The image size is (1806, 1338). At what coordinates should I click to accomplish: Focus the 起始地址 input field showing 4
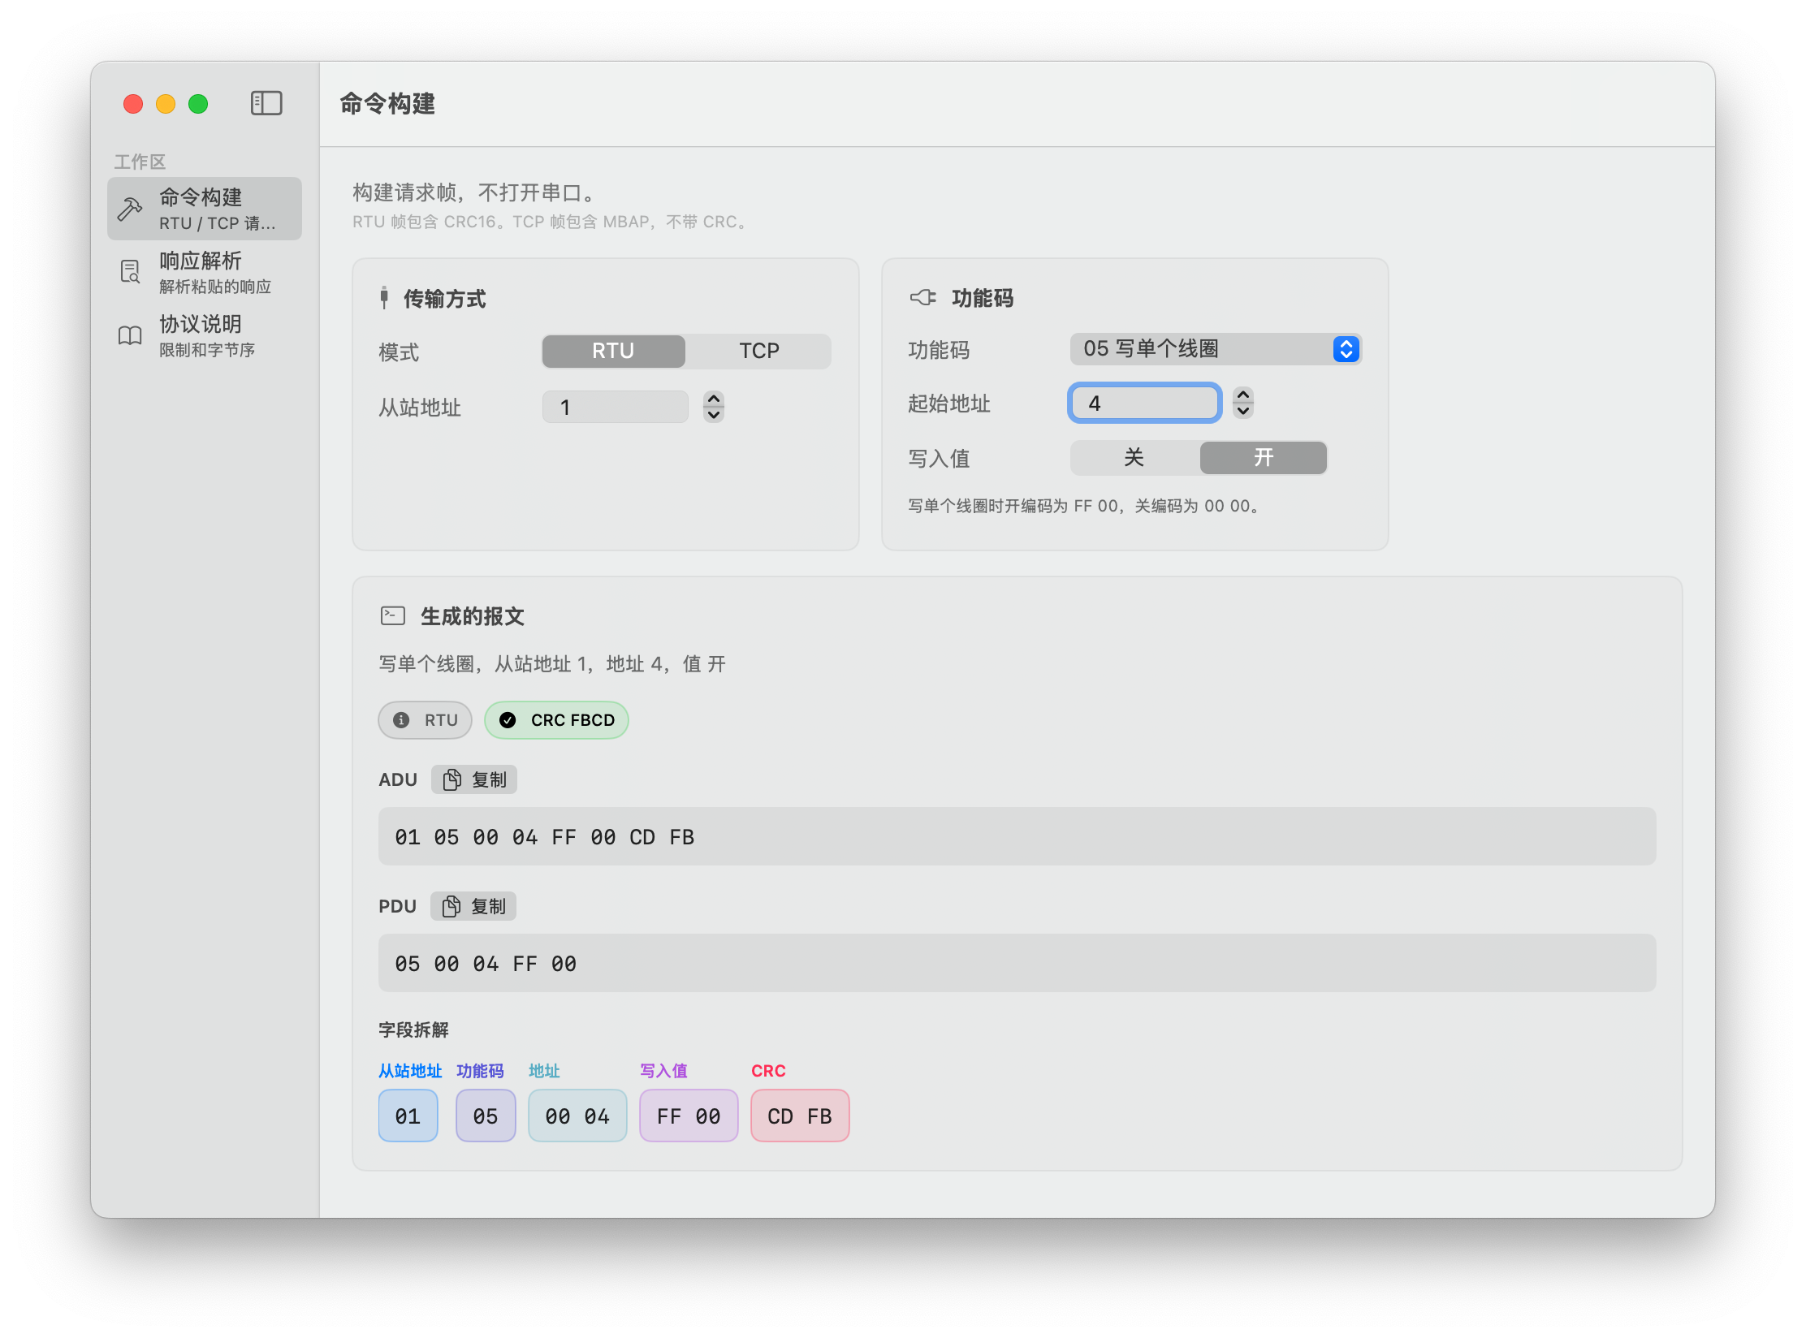1144,404
